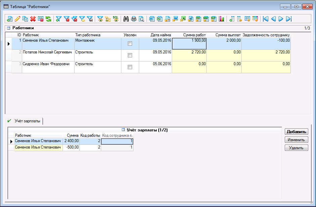Click the binoculars search icon
This screenshot has height=207, width=316.
coord(126,19)
